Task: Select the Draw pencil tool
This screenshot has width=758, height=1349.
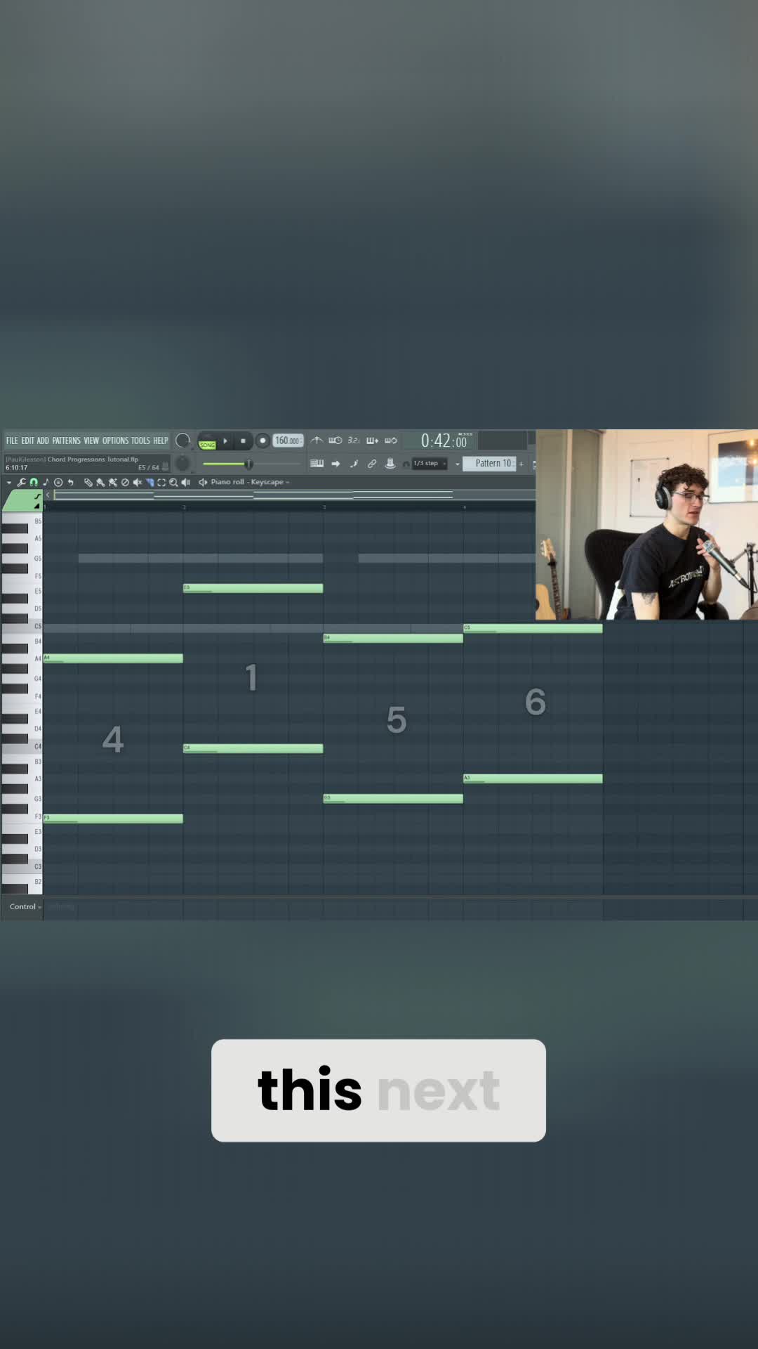Action: (88, 482)
